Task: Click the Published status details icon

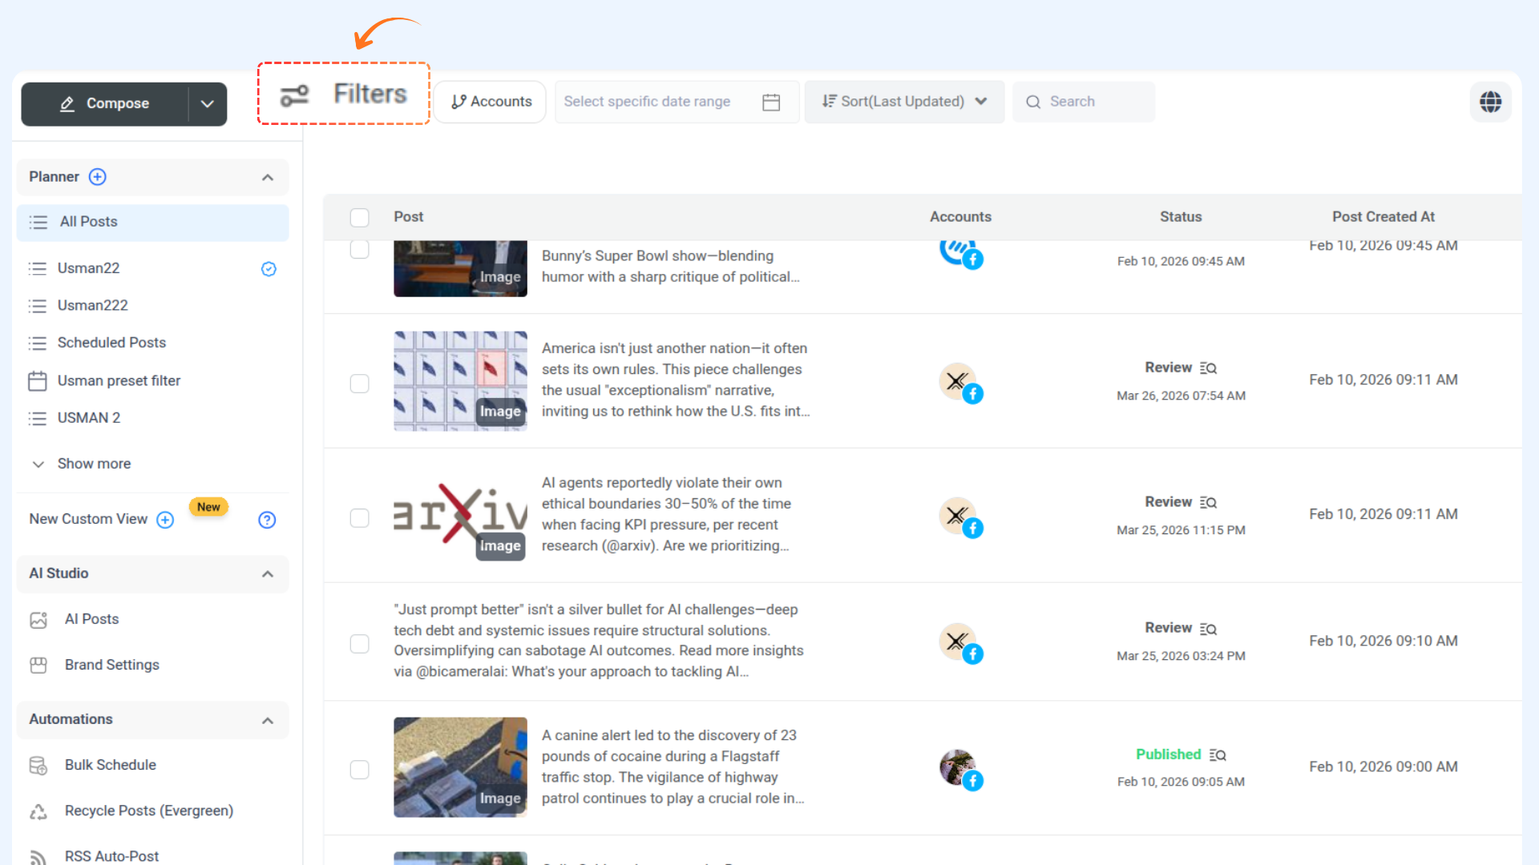Action: click(x=1218, y=755)
